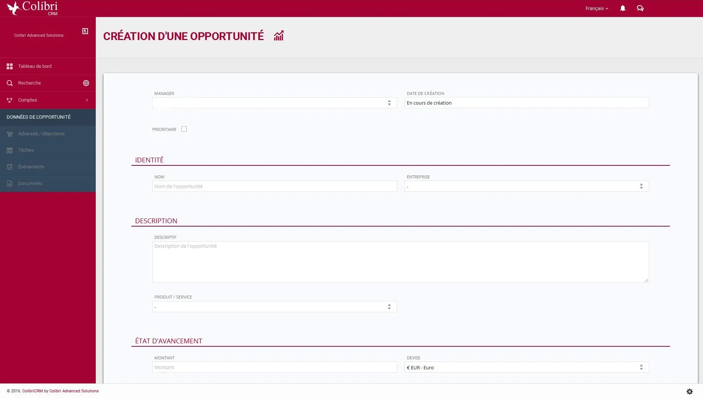This screenshot has height=399, width=703.
Task: Click the Comptes icon in the sidebar
Action: pyautogui.click(x=10, y=100)
